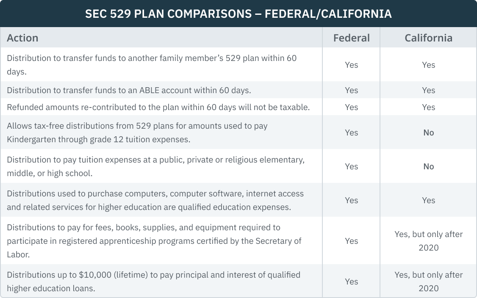This screenshot has height=298, width=477.
Task: Click the SEC 529 Plan Comparisons title
Action: [238, 14]
